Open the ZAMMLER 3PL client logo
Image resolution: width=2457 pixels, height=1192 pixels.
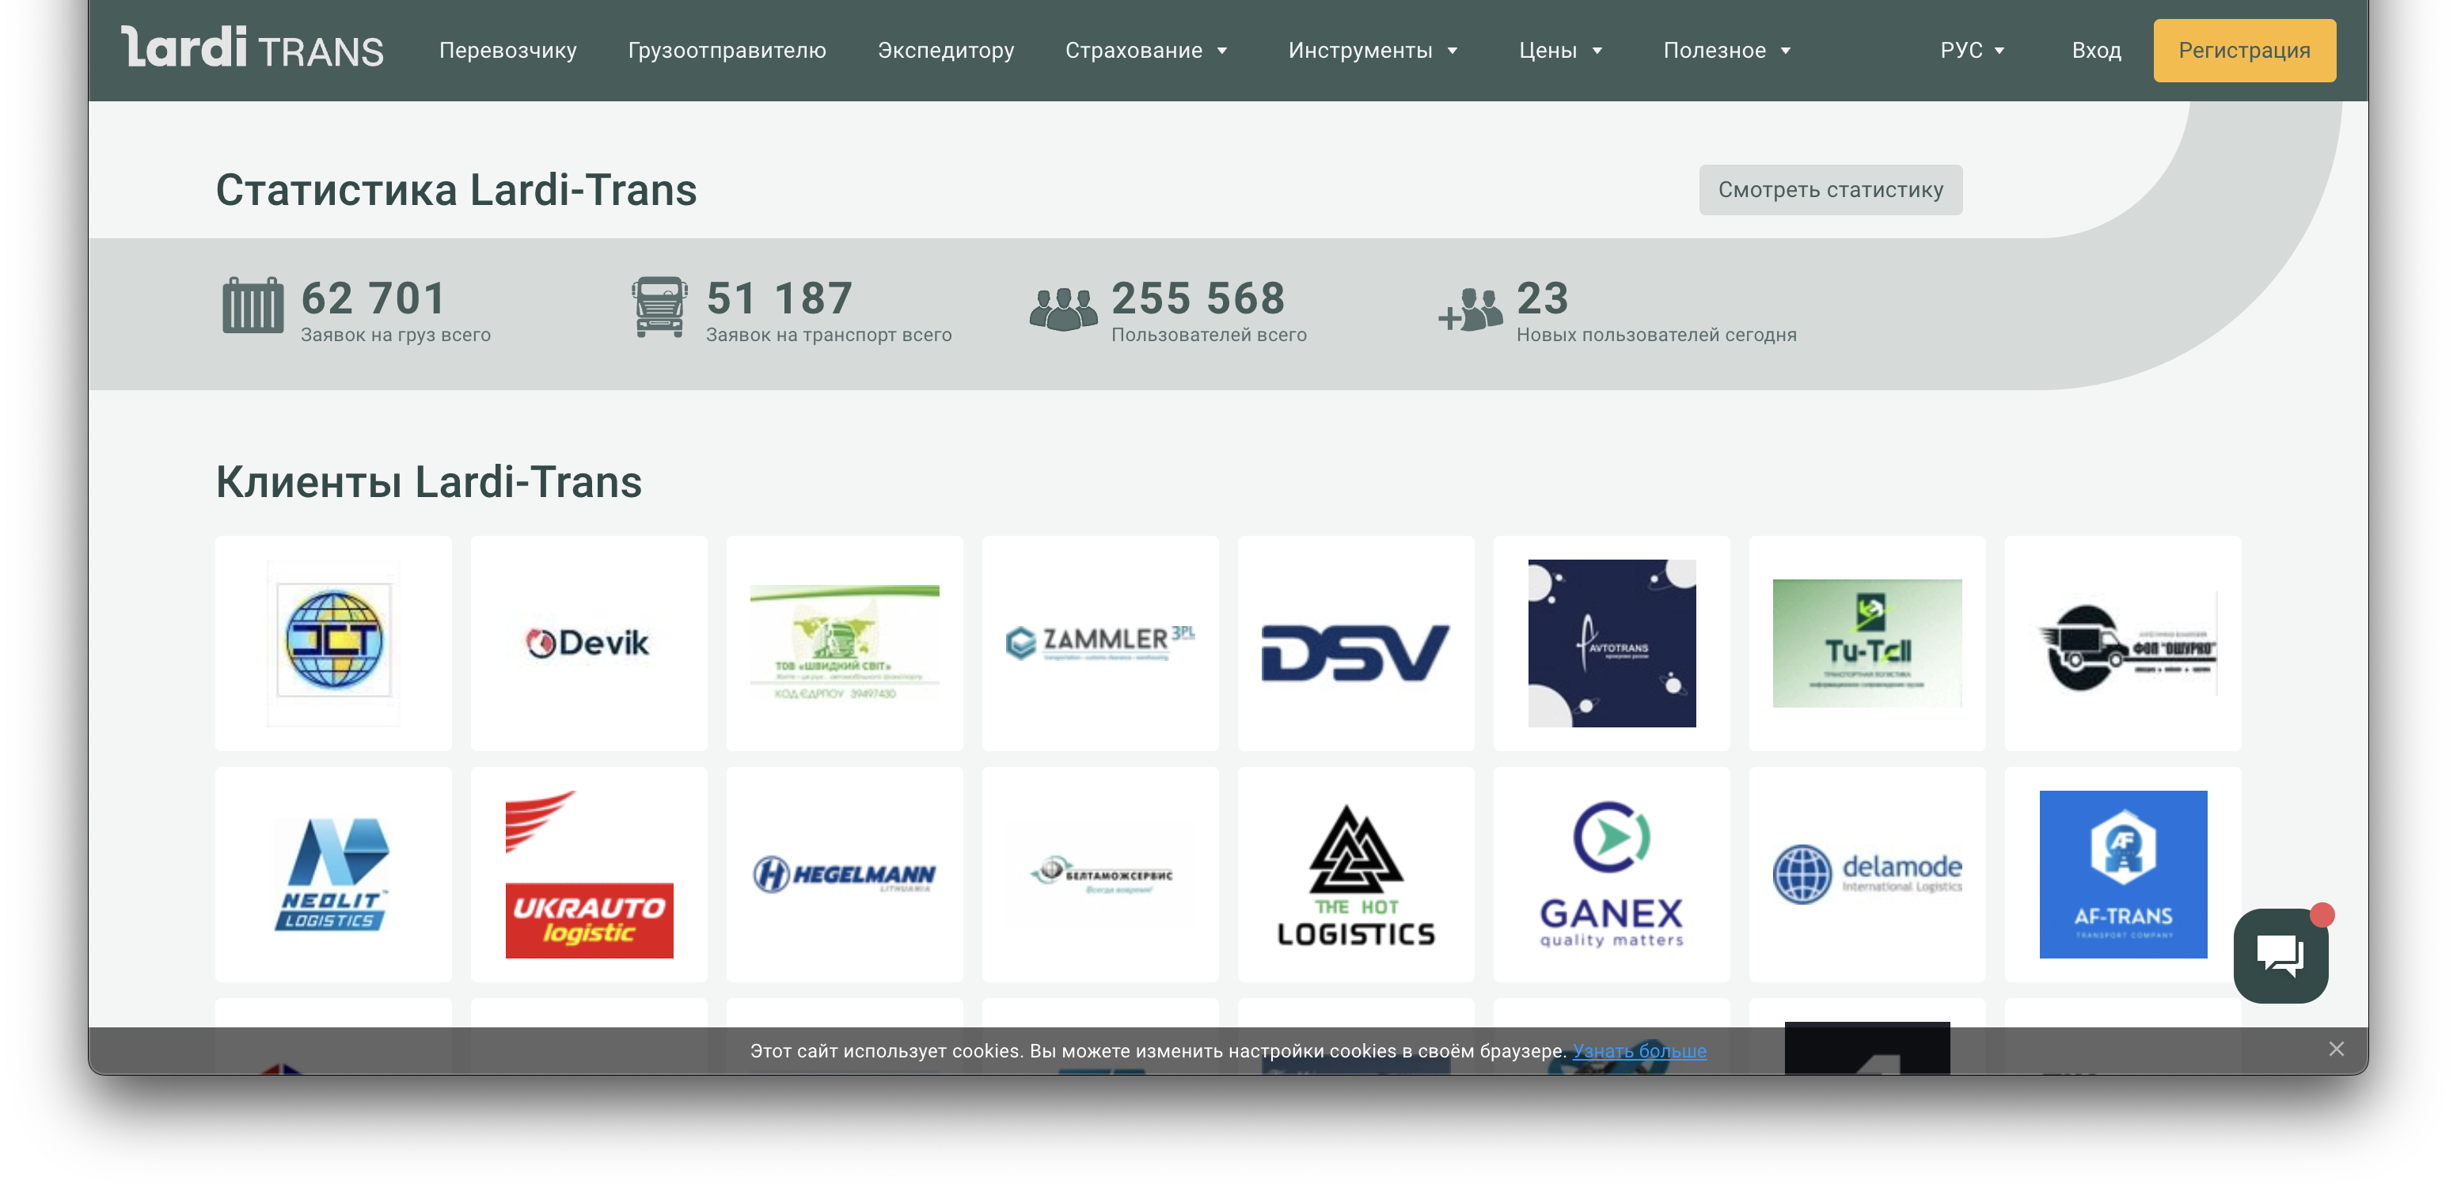1099,643
